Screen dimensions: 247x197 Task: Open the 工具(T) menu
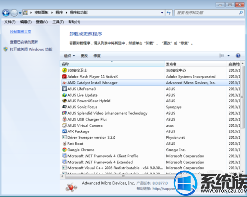pyautogui.click(x=58, y=22)
